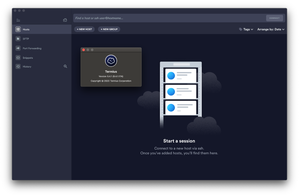The height and width of the screenshot is (196, 299).
Task: Close the Termius About dialog
Action: pyautogui.click(x=84, y=50)
